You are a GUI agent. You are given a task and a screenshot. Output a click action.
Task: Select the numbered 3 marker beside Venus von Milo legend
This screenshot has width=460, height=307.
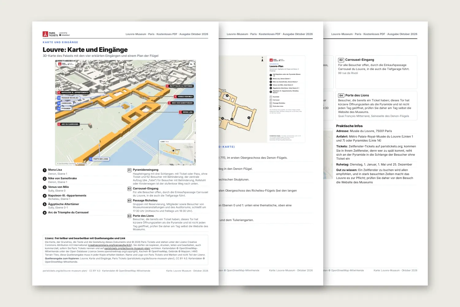[x=45, y=187]
